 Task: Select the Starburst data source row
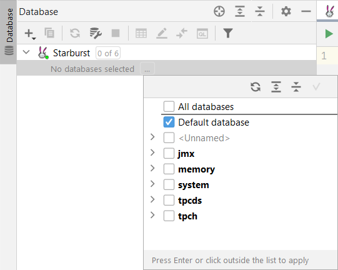pyautogui.click(x=166, y=53)
